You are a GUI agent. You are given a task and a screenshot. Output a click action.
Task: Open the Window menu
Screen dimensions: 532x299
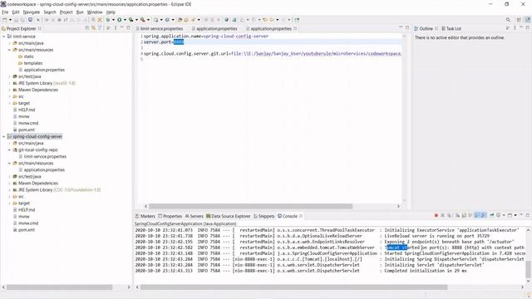point(95,12)
